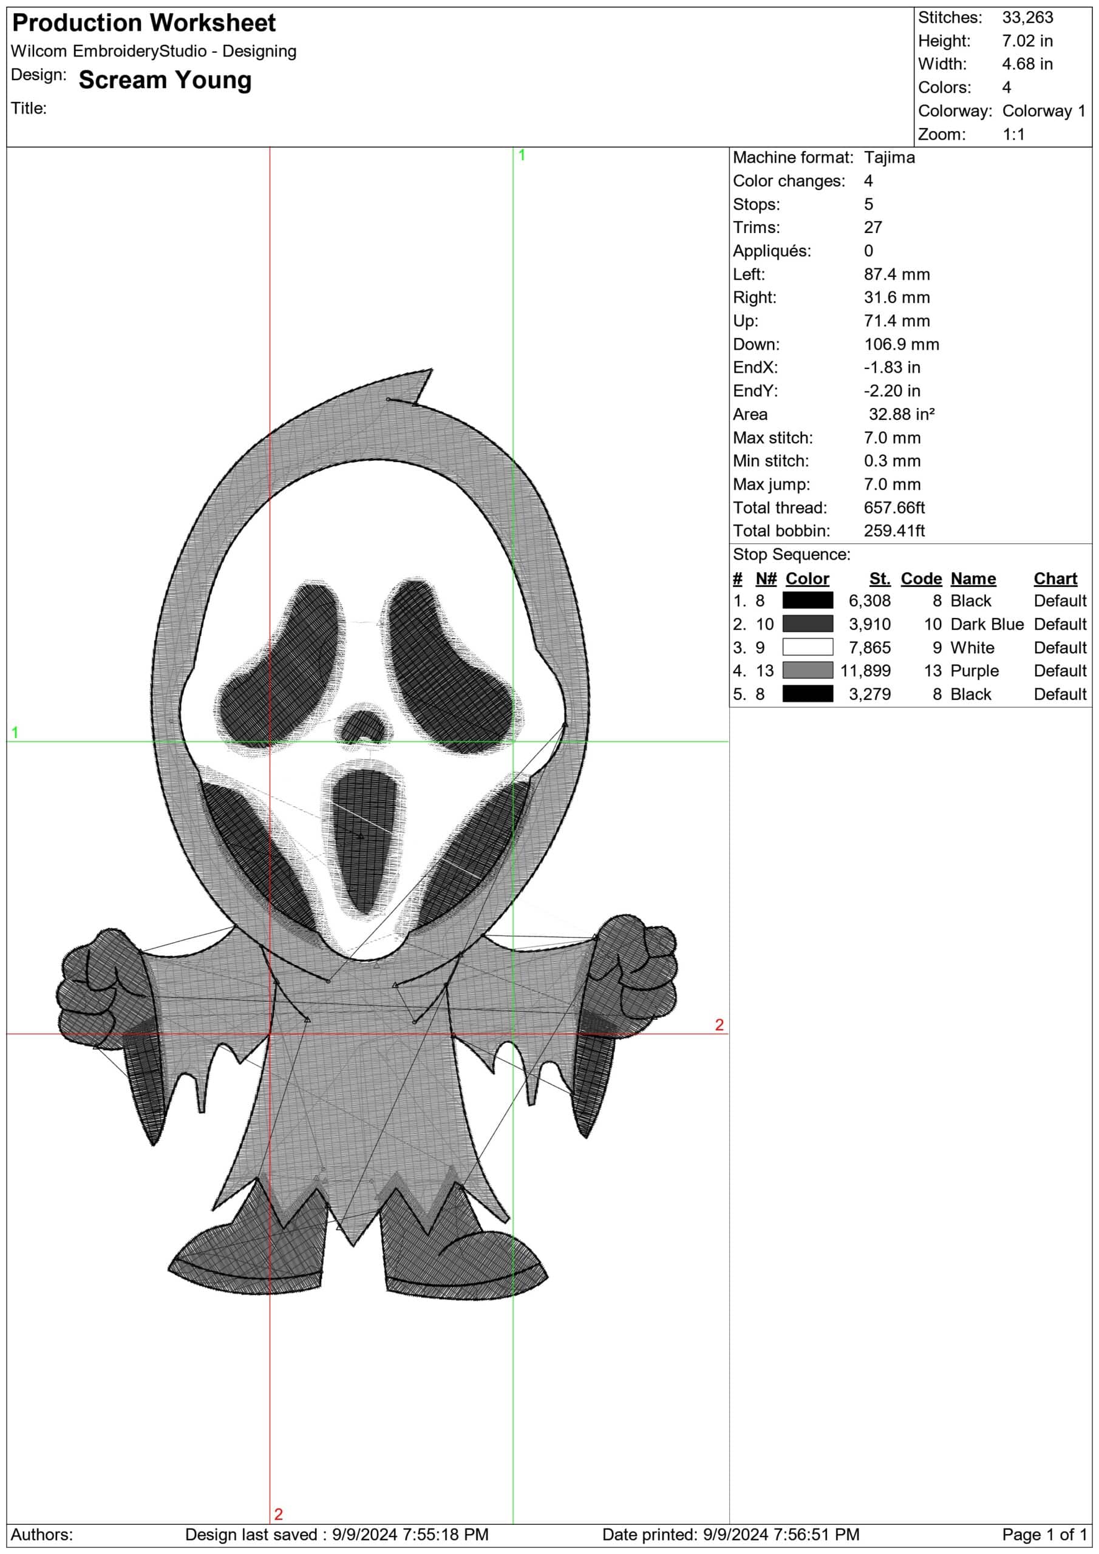The height and width of the screenshot is (1554, 1099).
Task: Click the 'Color' column header
Action: click(807, 579)
